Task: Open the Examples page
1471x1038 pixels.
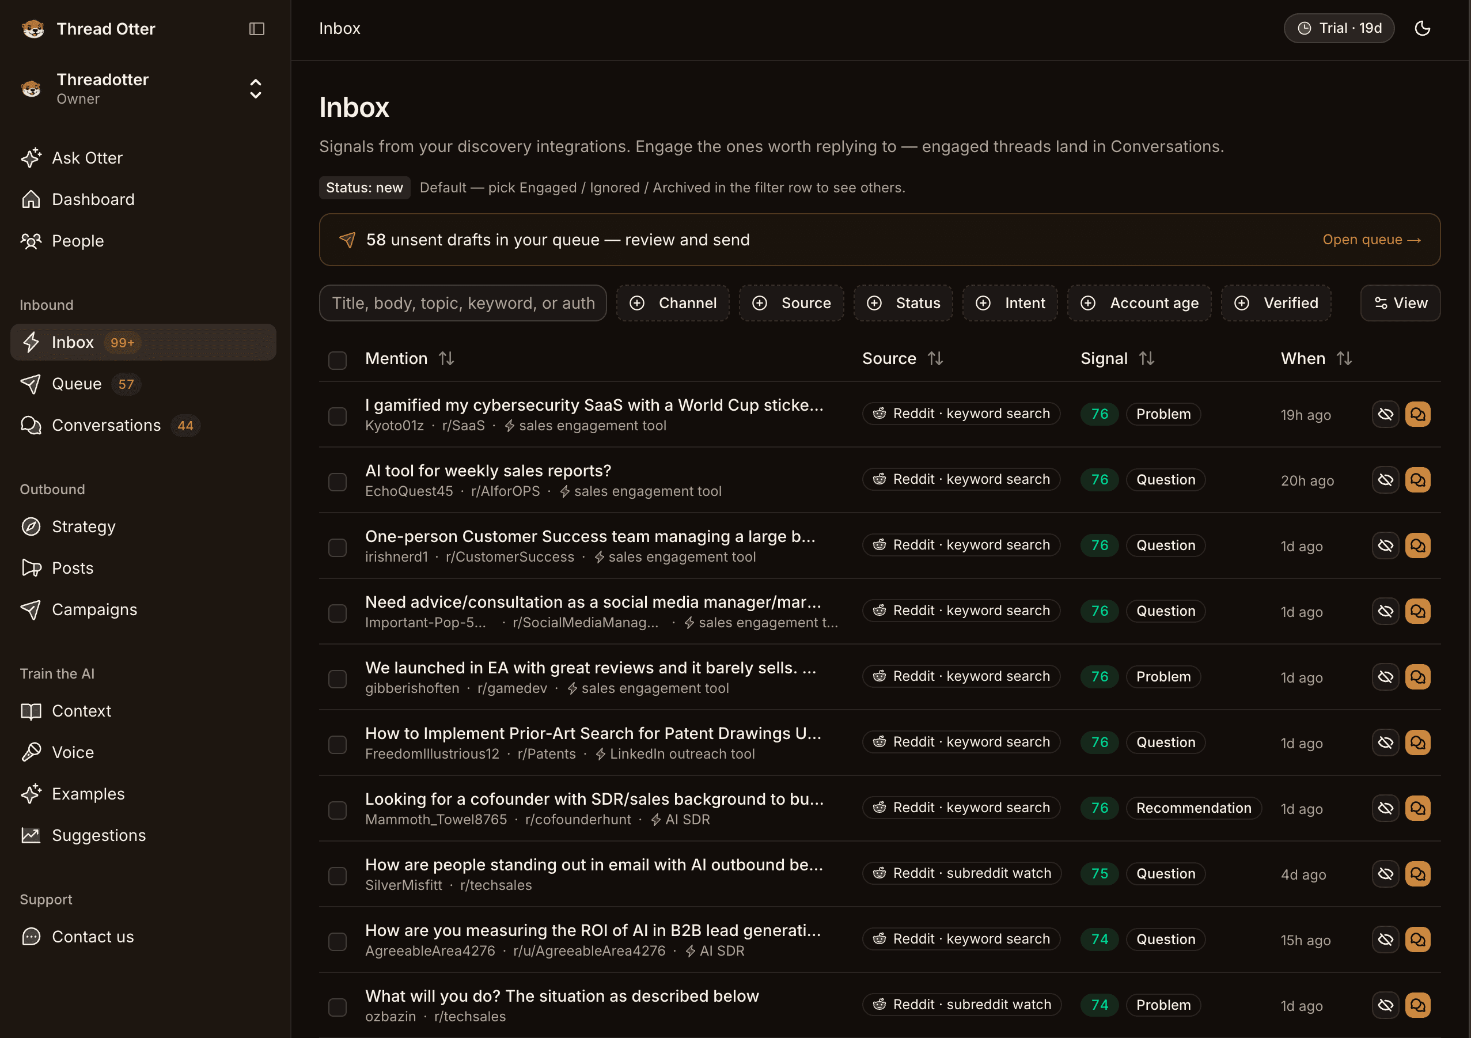Action: [143, 794]
